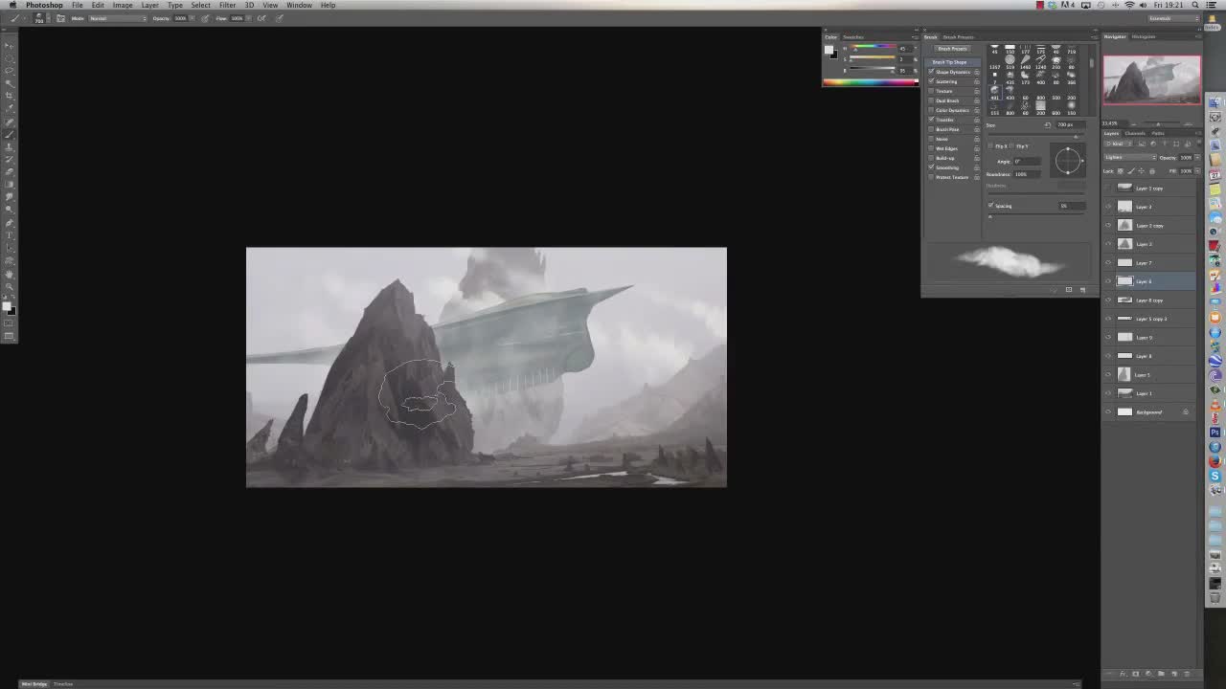Disable the Smoothing checkbox
This screenshot has width=1226, height=689.
(x=932, y=167)
